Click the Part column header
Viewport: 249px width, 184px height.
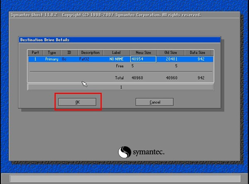pyautogui.click(x=35, y=53)
